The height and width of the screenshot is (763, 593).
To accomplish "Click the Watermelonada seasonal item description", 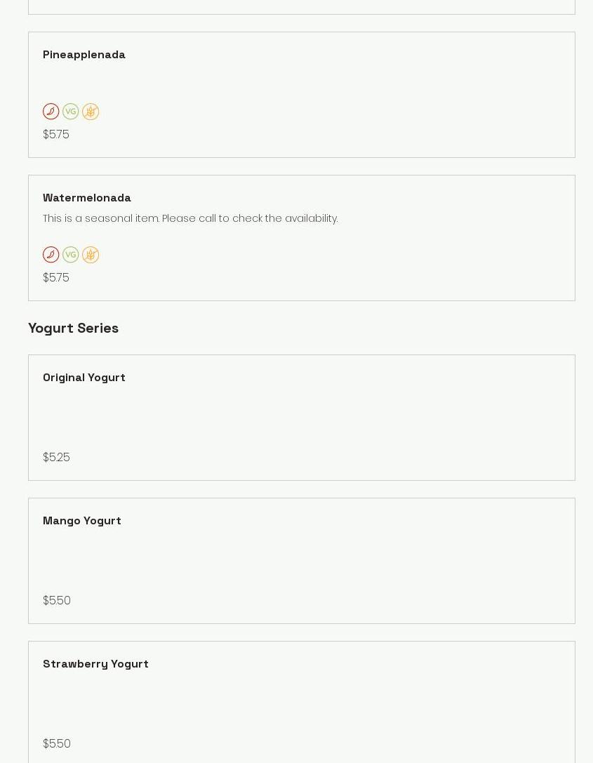I will point(190,219).
